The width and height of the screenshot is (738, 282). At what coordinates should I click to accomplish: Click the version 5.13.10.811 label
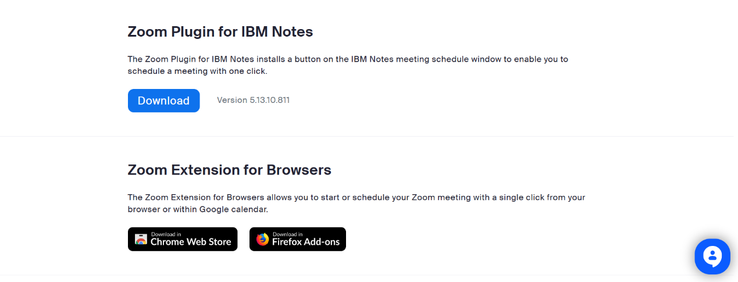(x=253, y=100)
